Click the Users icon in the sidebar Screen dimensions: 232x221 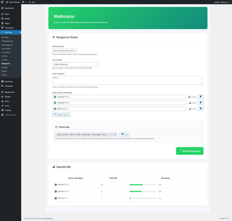pyautogui.click(x=2, y=101)
